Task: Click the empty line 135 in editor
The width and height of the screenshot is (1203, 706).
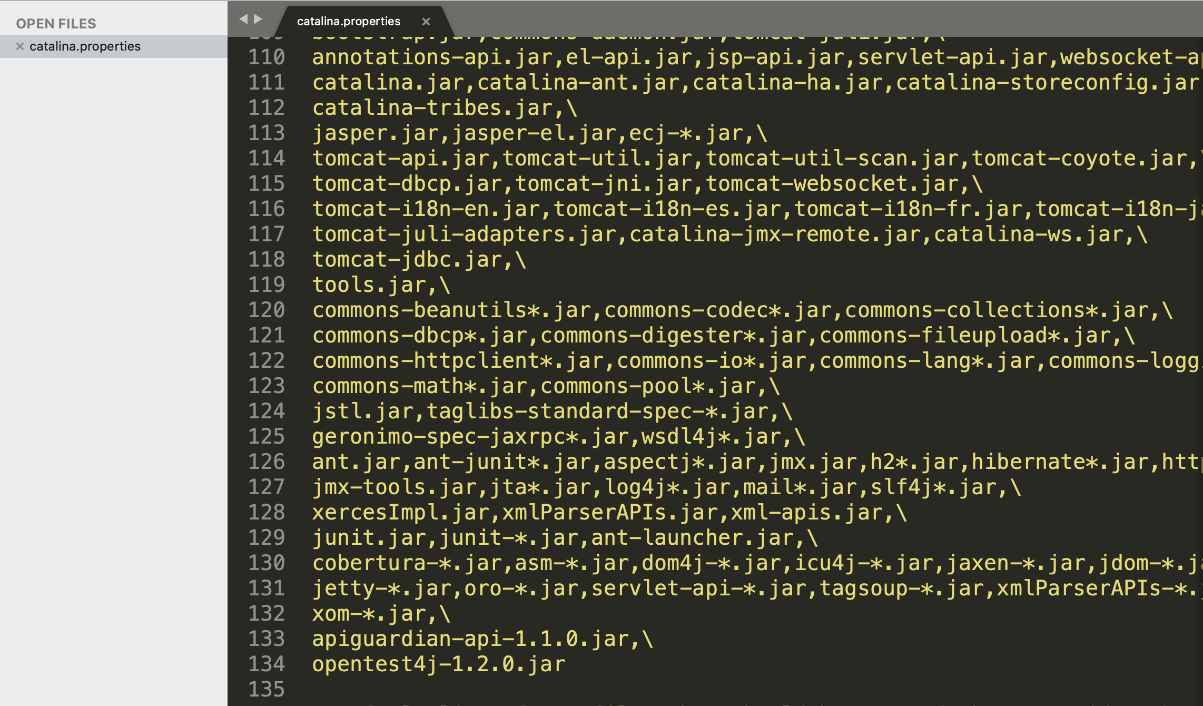Action: pyautogui.click(x=474, y=689)
